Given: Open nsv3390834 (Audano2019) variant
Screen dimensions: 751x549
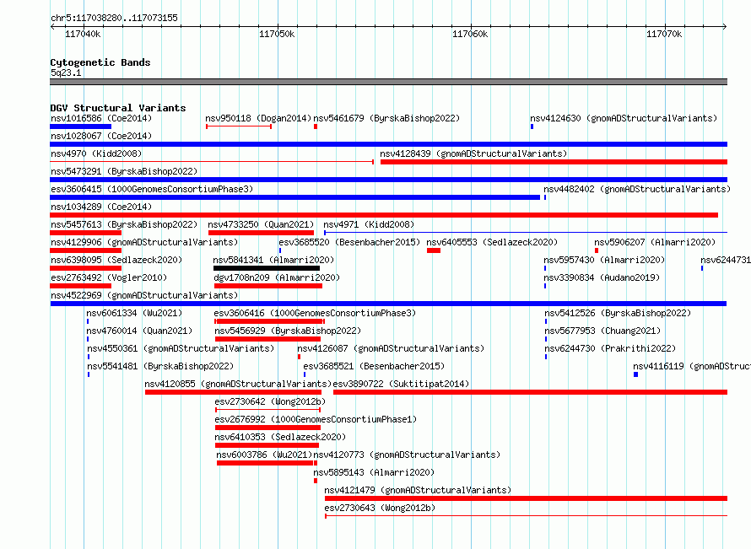Looking at the screenshot, I should coord(602,277).
